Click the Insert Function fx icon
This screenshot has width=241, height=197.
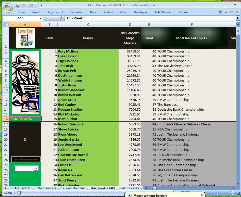pos(61,18)
